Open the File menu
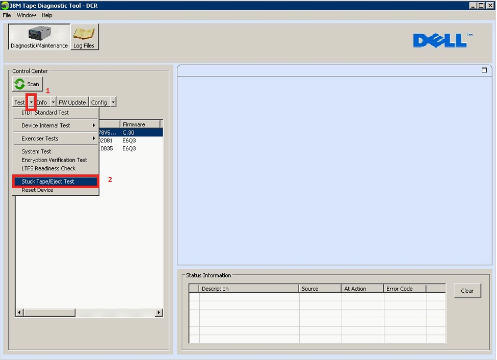Image resolution: width=497 pixels, height=360 pixels. 7,15
